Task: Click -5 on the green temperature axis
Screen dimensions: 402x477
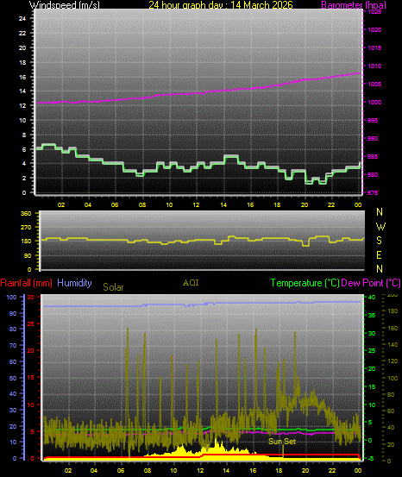Action: click(x=372, y=458)
